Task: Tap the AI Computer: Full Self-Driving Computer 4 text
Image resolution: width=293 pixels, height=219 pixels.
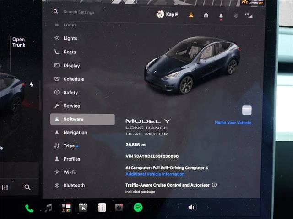Action: click(x=167, y=168)
